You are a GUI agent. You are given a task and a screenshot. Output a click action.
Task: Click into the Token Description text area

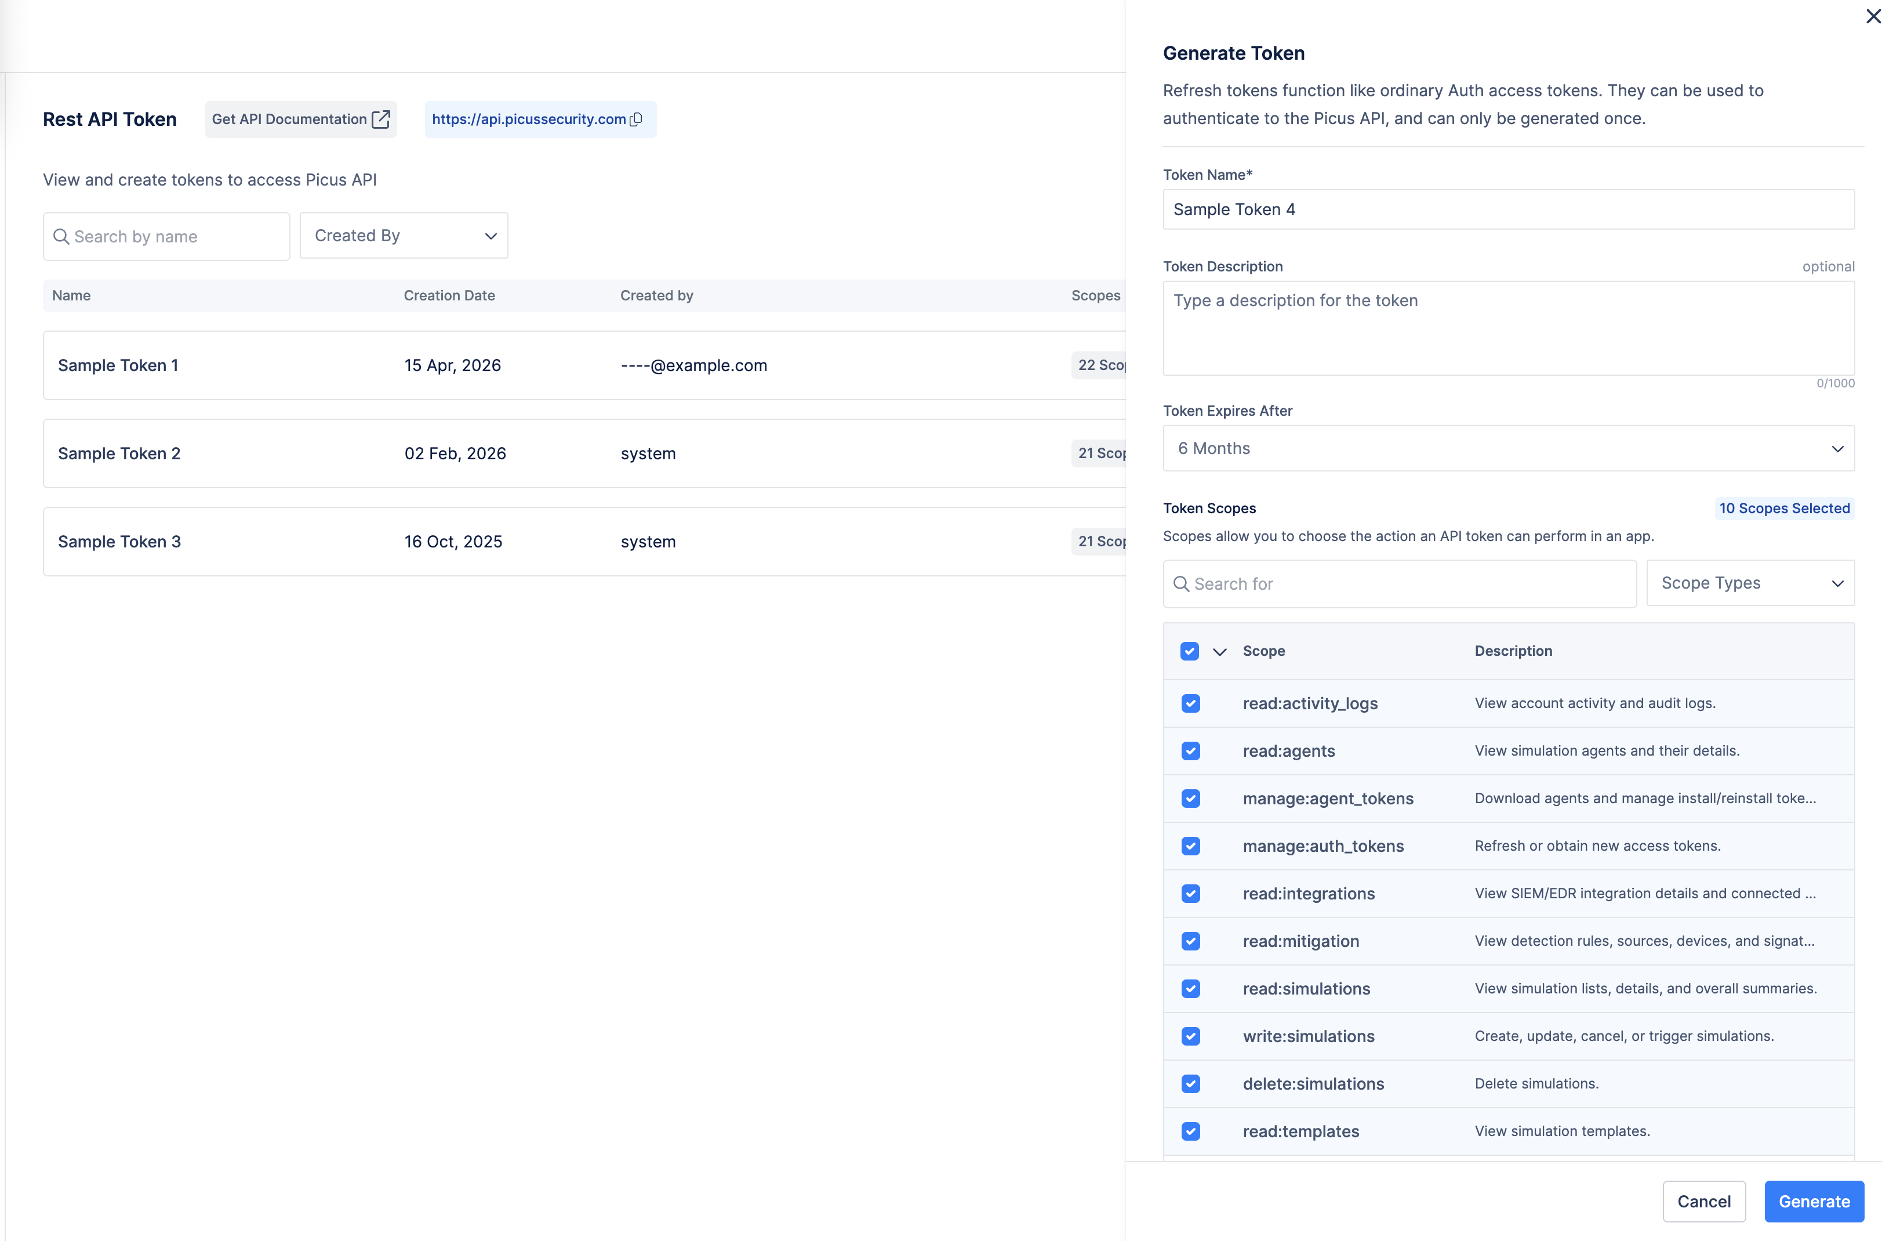click(1508, 328)
